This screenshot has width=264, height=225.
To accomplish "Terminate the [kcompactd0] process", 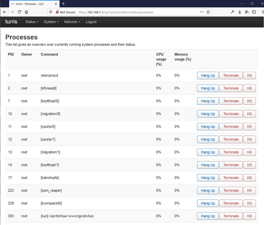I will [231, 203].
